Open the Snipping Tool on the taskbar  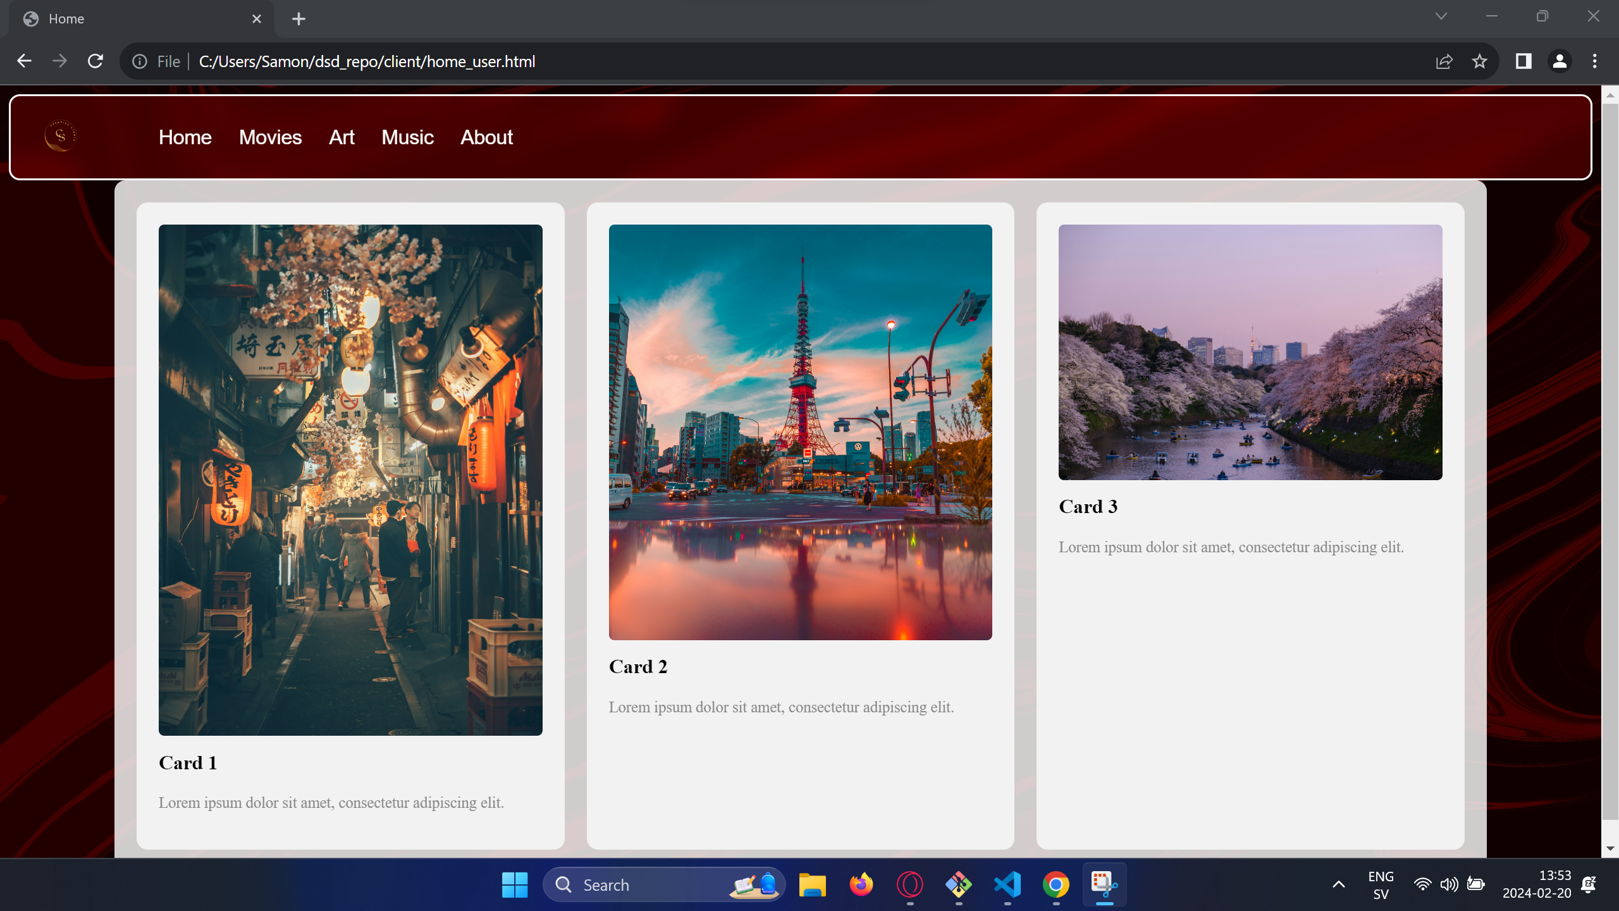pos(1104,884)
